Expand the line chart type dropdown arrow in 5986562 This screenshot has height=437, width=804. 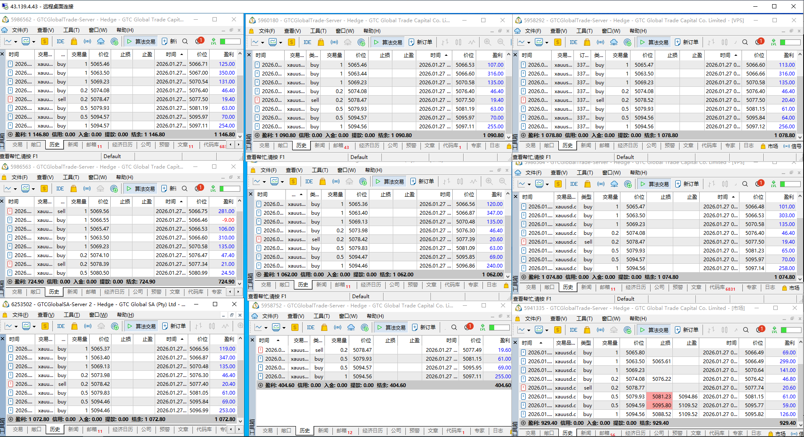pos(16,42)
